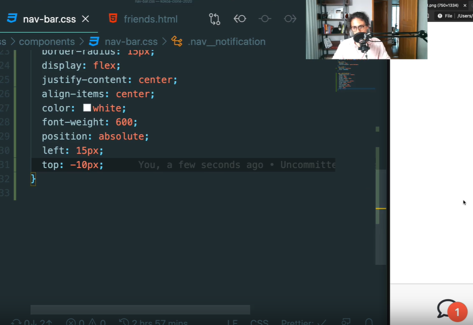Click the 'white' color keyword
Viewport: 473px width, 325px height.
[x=107, y=108]
